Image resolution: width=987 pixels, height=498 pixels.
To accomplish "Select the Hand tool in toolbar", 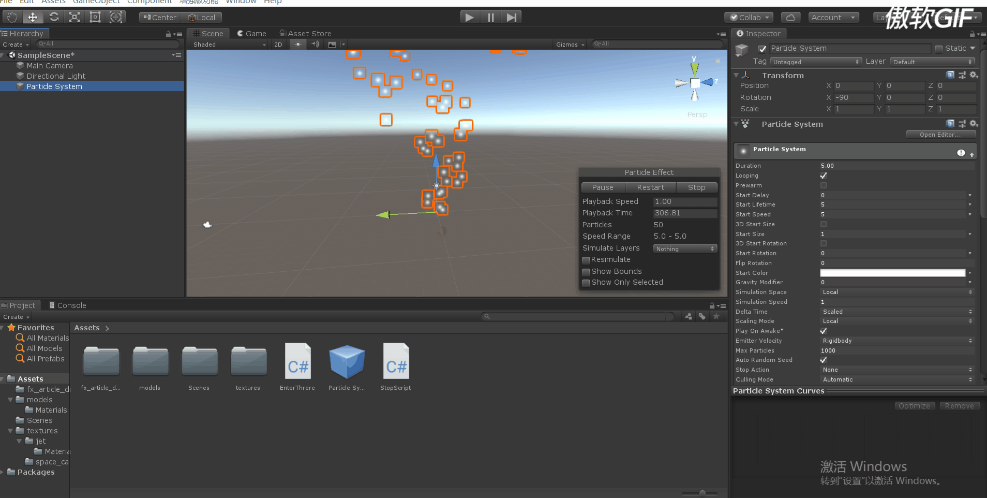I will click(x=12, y=17).
